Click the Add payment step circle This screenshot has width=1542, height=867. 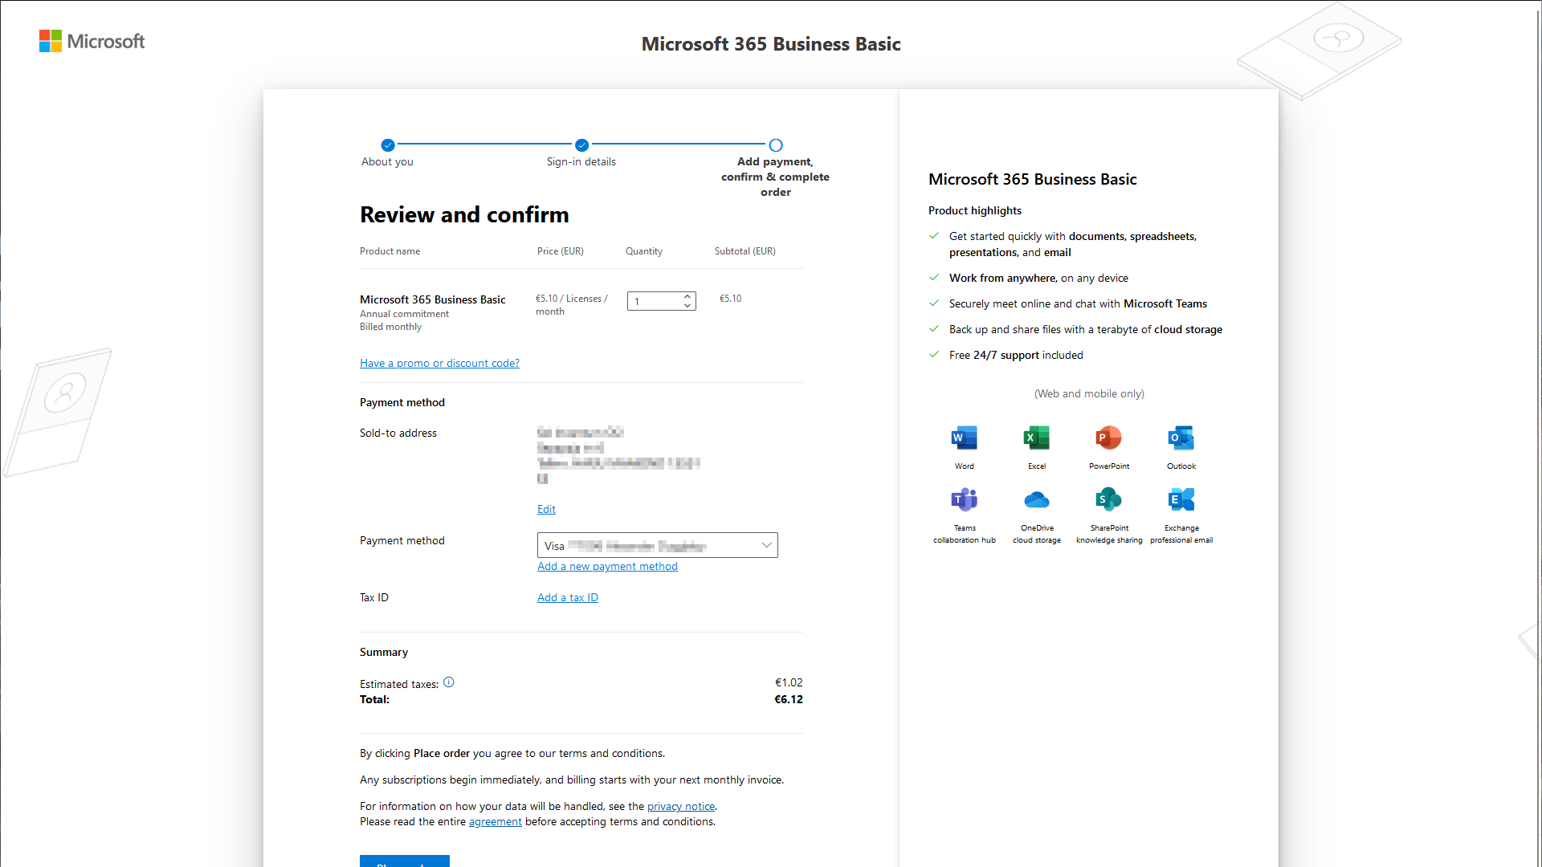(x=776, y=145)
